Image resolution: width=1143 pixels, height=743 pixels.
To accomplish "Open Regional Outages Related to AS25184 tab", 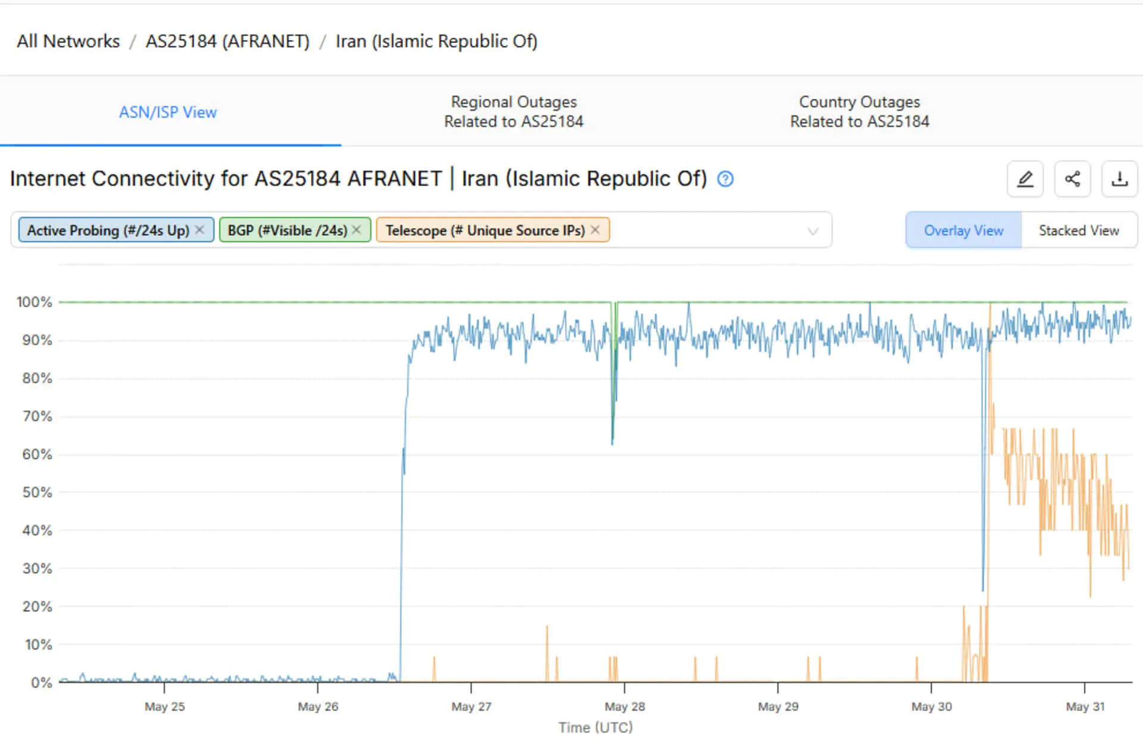I will pos(514,112).
